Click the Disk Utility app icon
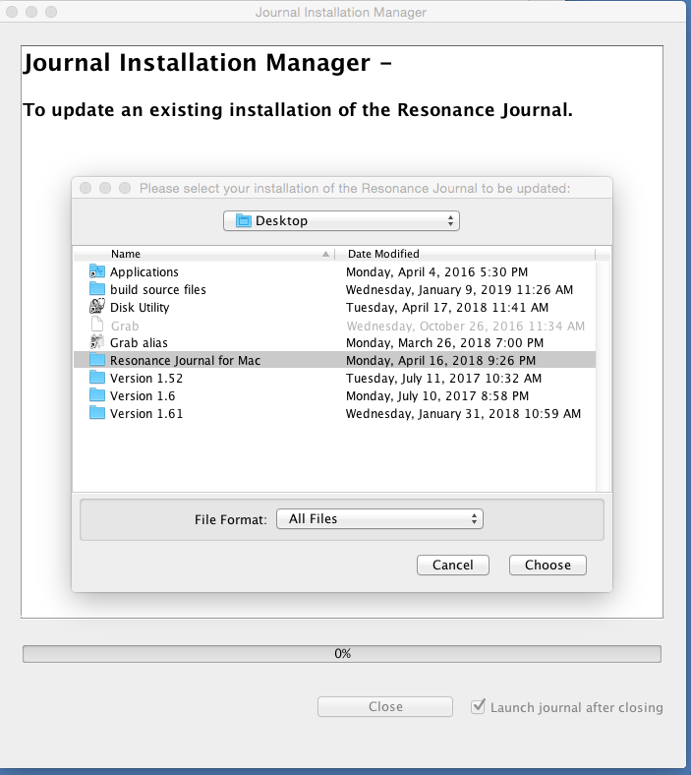Image resolution: width=691 pixels, height=775 pixels. [97, 307]
